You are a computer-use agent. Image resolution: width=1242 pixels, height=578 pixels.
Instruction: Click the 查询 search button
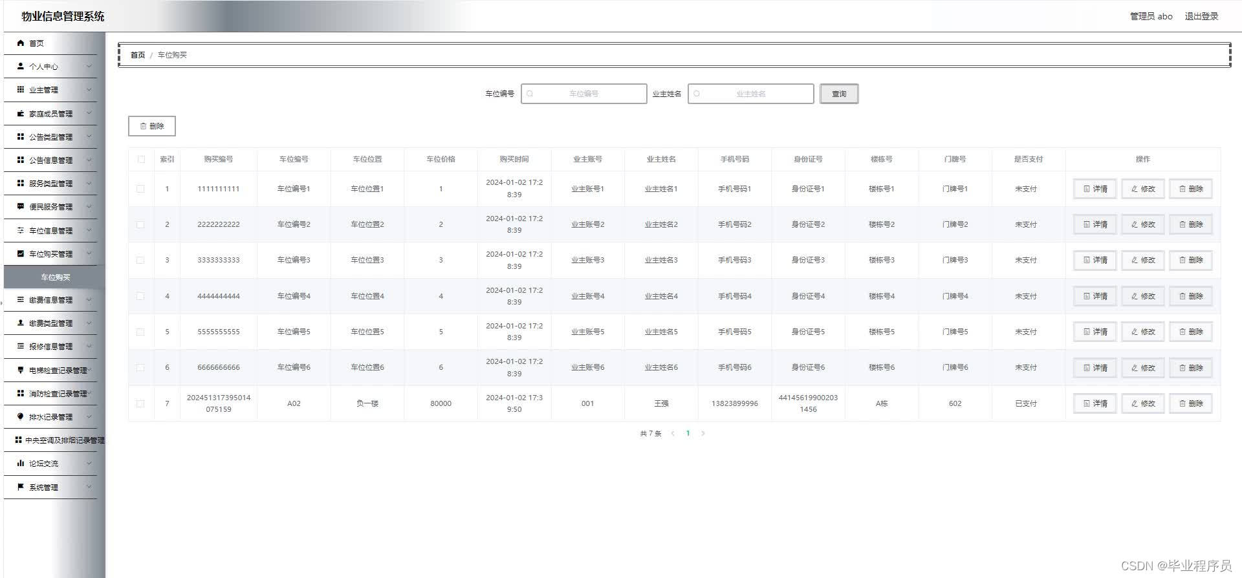coord(839,94)
